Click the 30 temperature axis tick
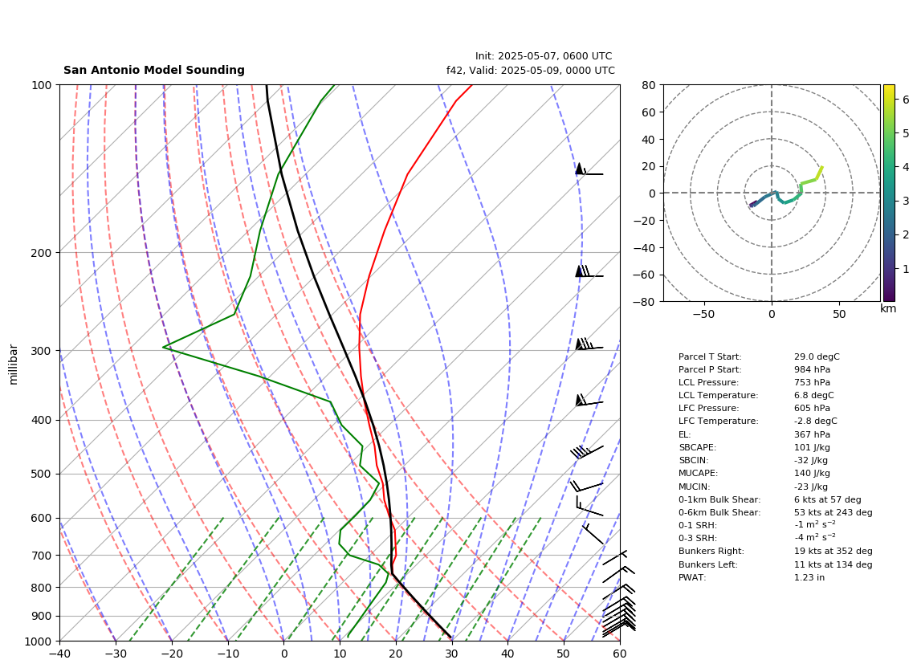The width and height of the screenshot is (917, 668). (452, 654)
